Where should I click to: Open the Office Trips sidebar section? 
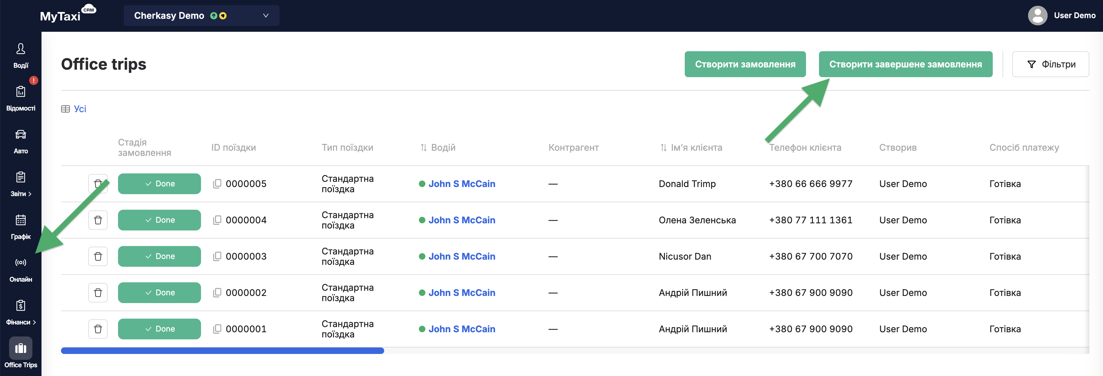pos(20,353)
